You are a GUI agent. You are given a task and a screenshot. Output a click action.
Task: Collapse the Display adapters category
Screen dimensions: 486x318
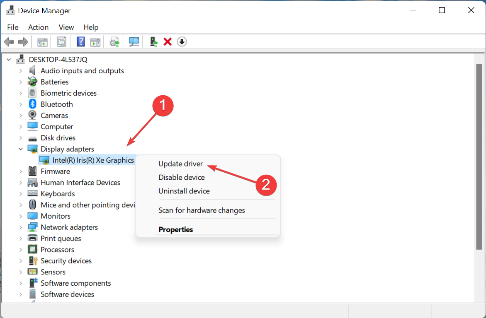point(21,149)
